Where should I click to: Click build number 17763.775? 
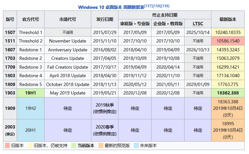(228, 84)
